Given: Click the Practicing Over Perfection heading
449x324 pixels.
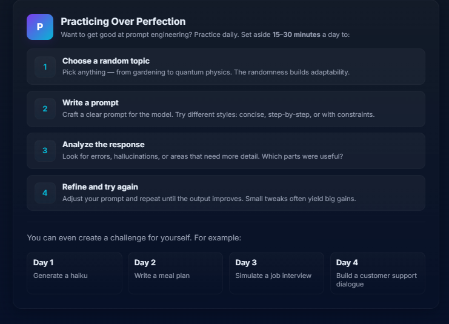Looking at the screenshot, I should (x=123, y=21).
